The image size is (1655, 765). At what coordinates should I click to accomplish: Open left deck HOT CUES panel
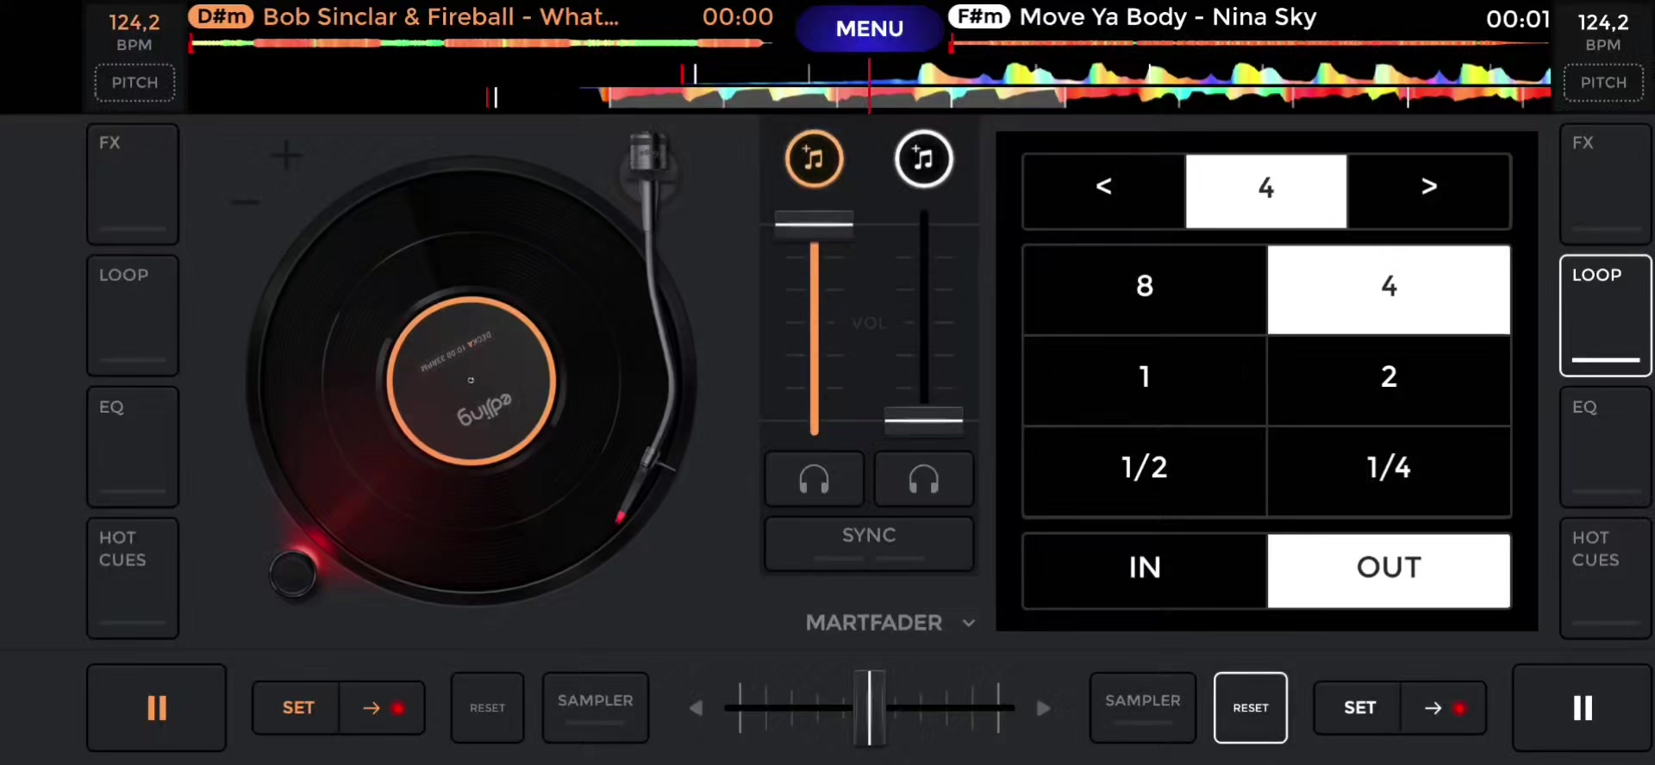coord(133,578)
